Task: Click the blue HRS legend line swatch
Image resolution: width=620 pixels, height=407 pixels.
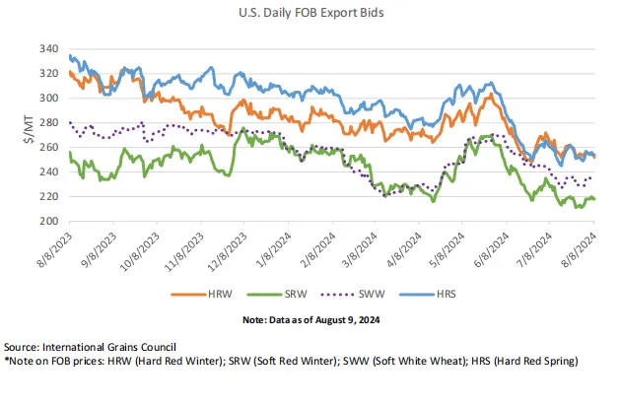Action: [417, 295]
